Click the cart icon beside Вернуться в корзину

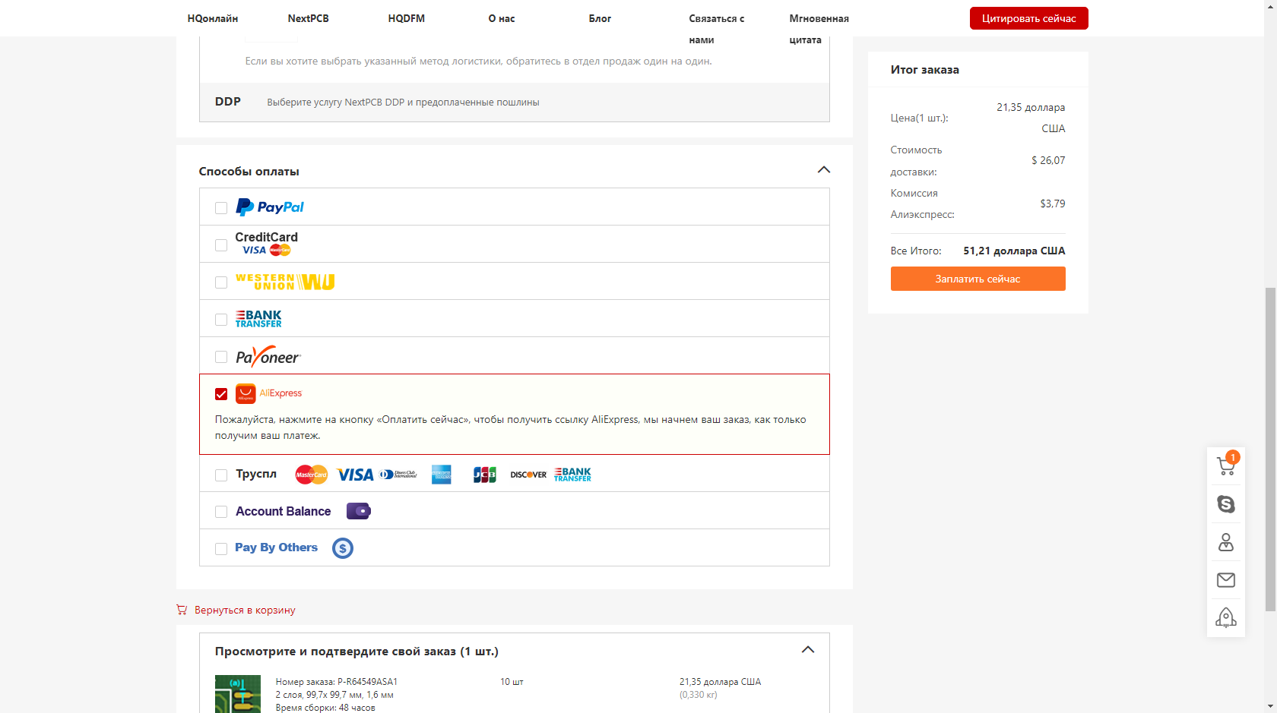pyautogui.click(x=182, y=610)
